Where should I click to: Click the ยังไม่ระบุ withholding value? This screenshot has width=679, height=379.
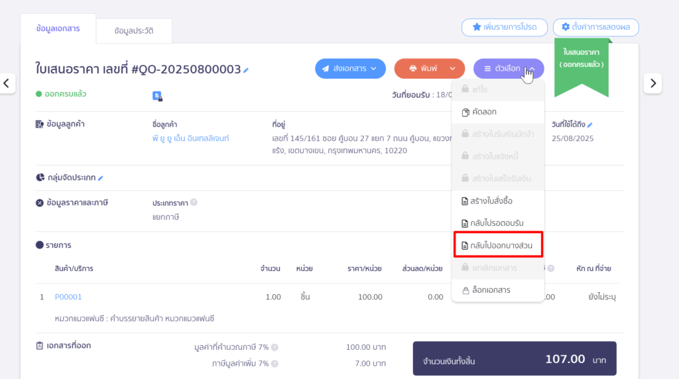click(x=602, y=297)
